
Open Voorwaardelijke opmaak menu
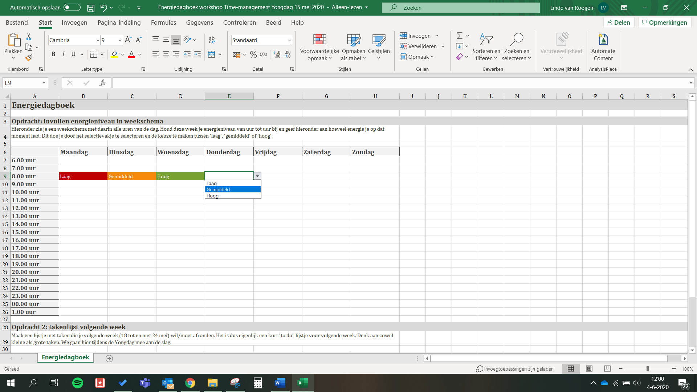tap(319, 48)
